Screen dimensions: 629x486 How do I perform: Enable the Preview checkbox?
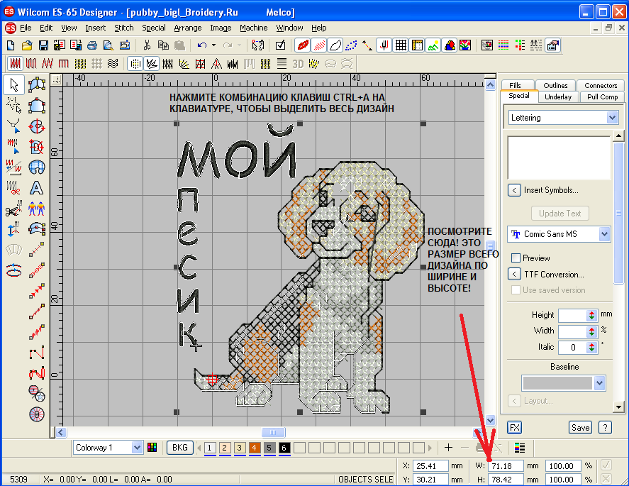tap(516, 258)
